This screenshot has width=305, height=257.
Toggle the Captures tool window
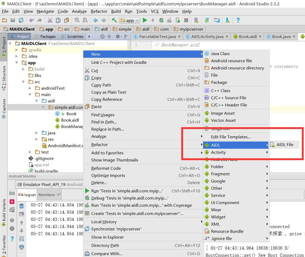[4, 109]
